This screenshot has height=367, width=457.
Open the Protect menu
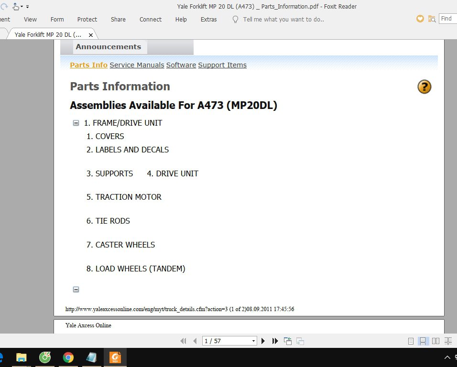[87, 20]
